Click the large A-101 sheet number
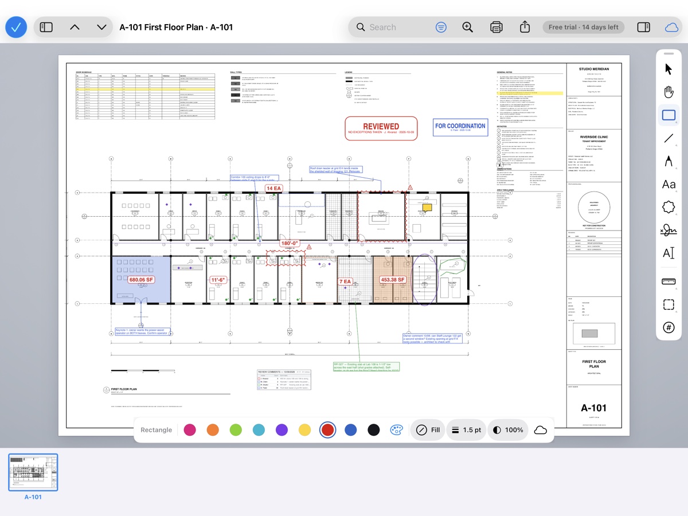This screenshot has height=516, width=688. pos(594,408)
